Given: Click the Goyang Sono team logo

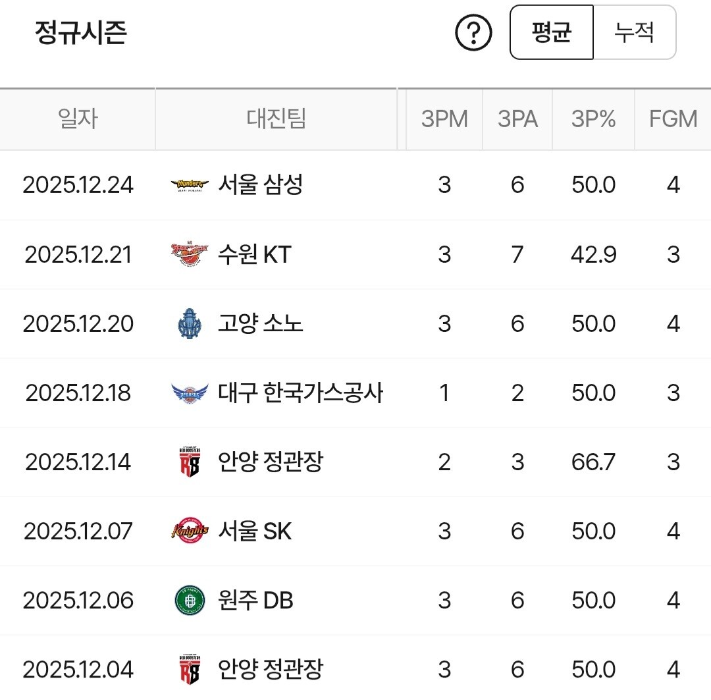Looking at the screenshot, I should pyautogui.click(x=190, y=323).
